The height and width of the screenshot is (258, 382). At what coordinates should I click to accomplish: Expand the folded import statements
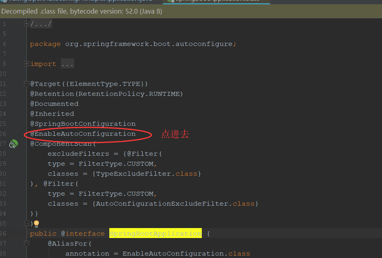pyautogui.click(x=26, y=64)
